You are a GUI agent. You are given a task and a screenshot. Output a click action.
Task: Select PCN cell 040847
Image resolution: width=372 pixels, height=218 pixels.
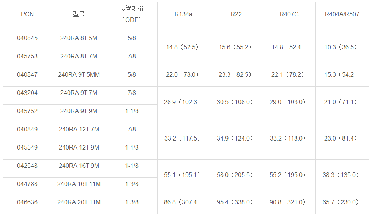(x=27, y=75)
